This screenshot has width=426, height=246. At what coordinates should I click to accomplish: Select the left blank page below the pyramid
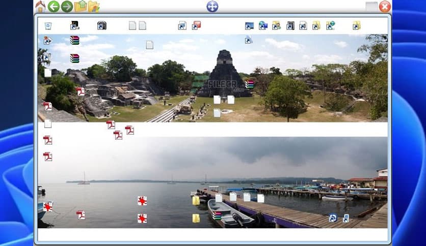point(217,100)
